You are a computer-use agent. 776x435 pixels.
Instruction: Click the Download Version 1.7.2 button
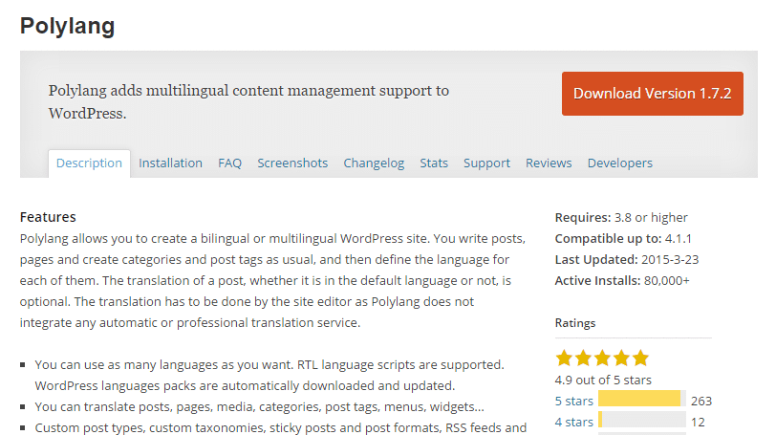(x=652, y=94)
